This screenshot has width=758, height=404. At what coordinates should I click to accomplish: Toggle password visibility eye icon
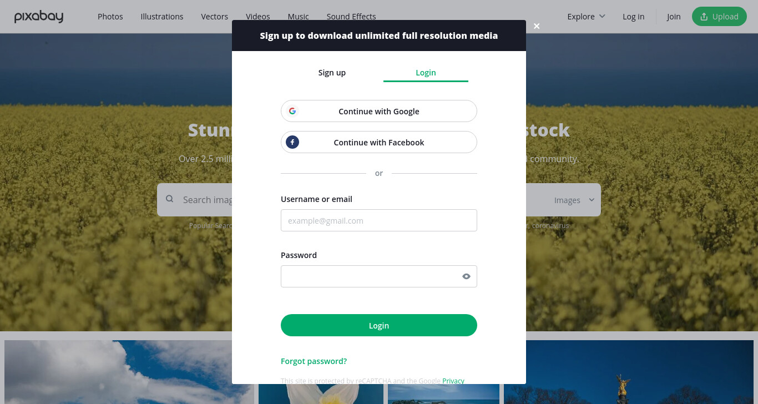(466, 276)
